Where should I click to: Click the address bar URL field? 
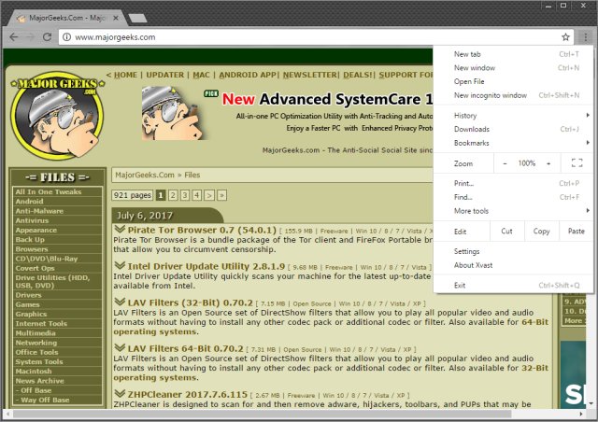pos(316,37)
